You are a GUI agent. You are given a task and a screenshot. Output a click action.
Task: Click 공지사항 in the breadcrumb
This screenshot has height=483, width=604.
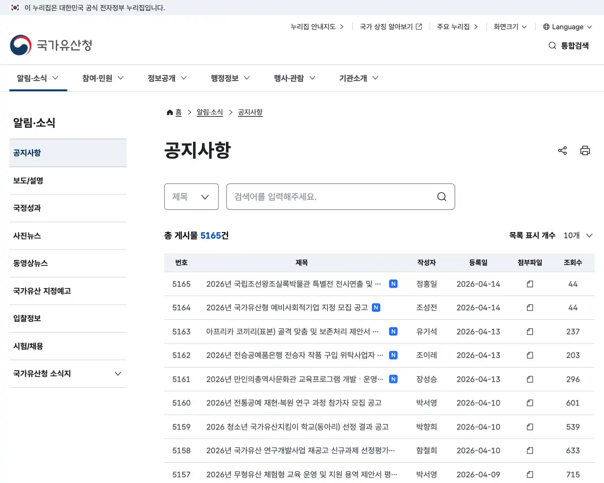click(250, 112)
